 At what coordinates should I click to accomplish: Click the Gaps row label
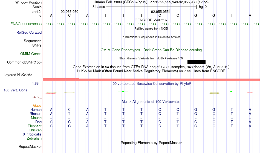click(37, 106)
